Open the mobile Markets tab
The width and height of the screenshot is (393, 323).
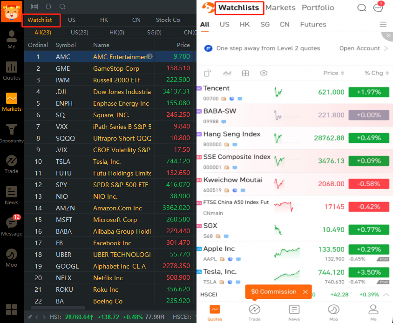(280, 8)
